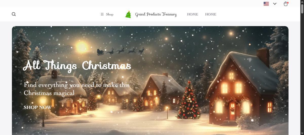Select the US flag icon
The height and width of the screenshot is (135, 304).
(x=266, y=4)
